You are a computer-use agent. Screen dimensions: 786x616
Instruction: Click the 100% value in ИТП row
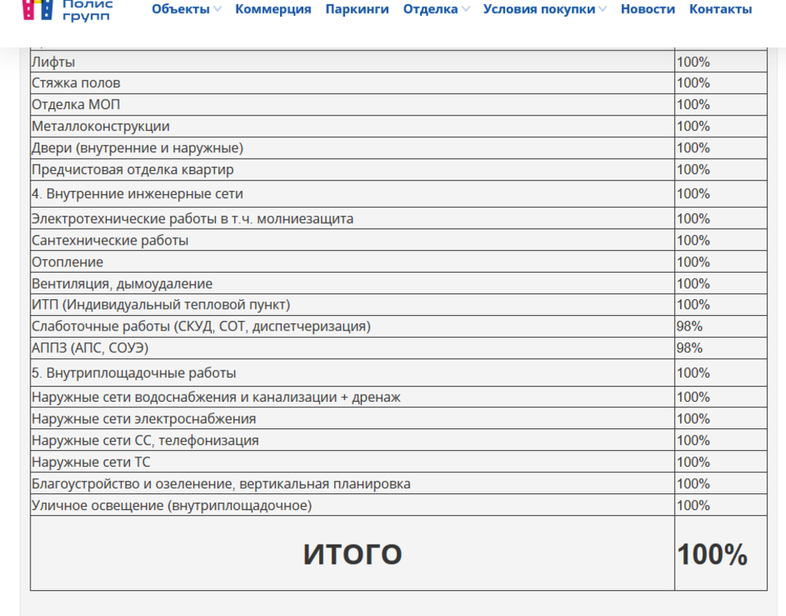[693, 305]
